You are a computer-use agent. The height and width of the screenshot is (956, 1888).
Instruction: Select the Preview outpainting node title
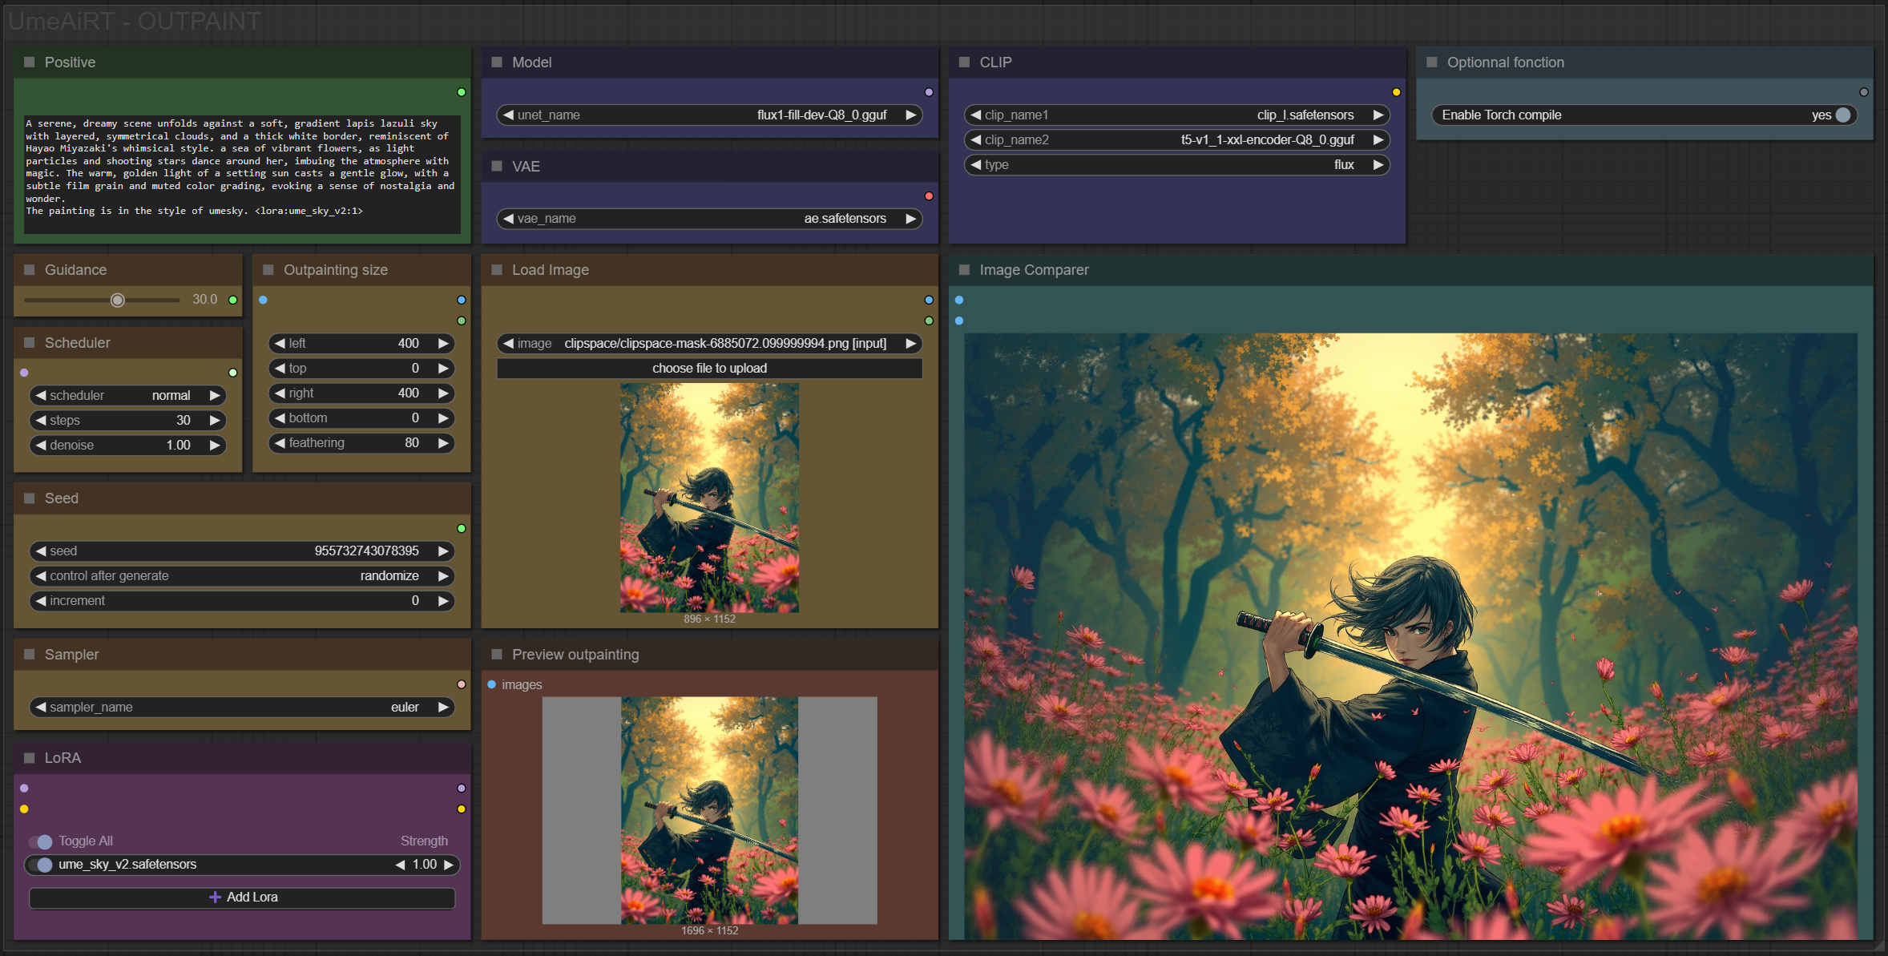575,655
